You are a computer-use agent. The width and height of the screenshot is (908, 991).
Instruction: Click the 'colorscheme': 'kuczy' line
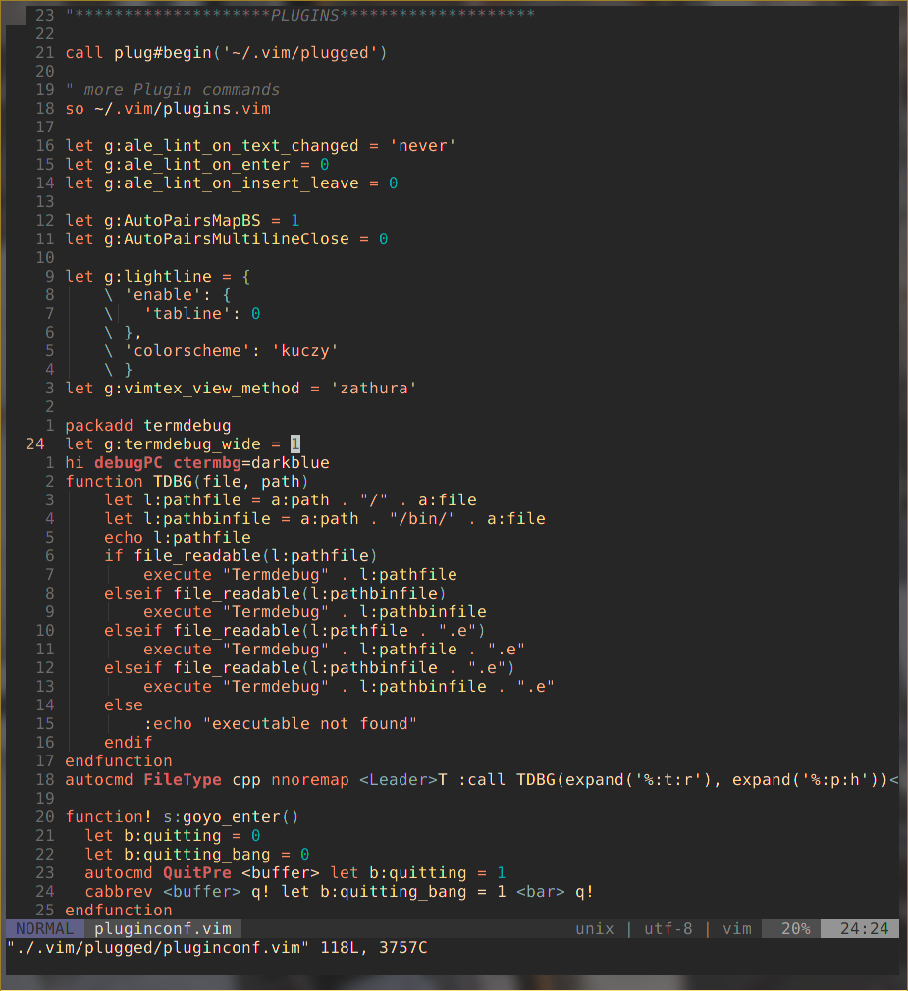pyautogui.click(x=221, y=350)
